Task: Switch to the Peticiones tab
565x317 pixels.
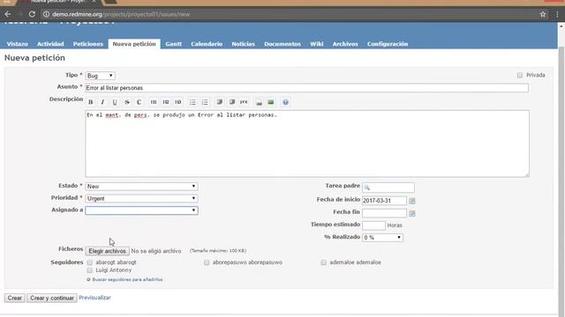Action: 88,44
